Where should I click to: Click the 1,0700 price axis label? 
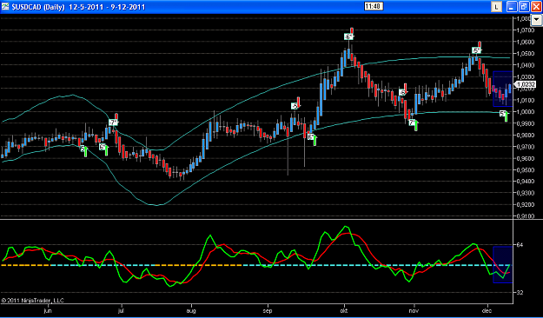click(526, 30)
